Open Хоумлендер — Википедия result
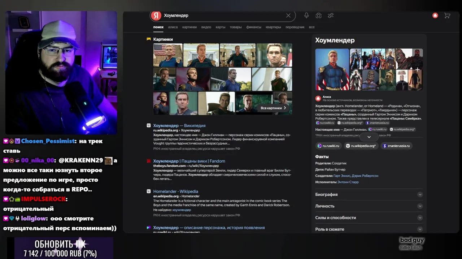Screen dimensions: 462x259 pyautogui.click(x=179, y=126)
